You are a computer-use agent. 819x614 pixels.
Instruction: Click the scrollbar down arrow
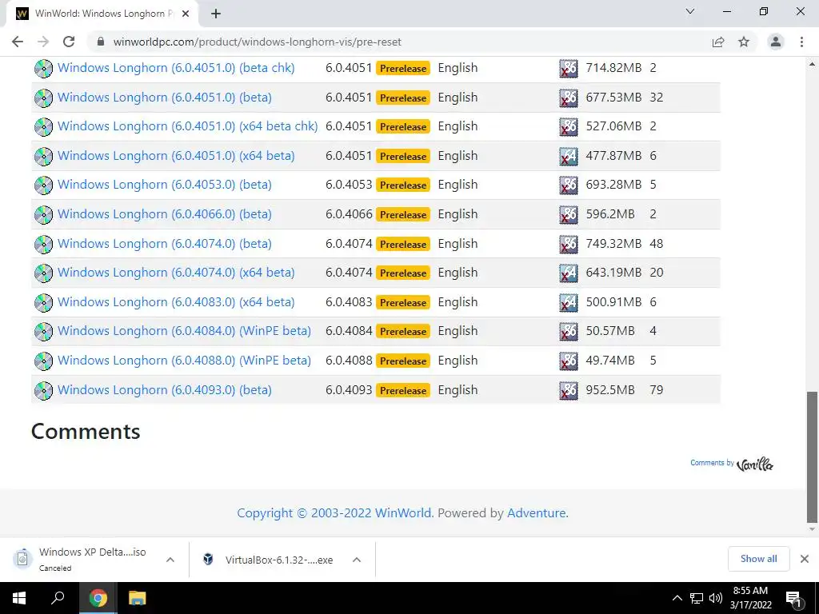[x=812, y=529]
